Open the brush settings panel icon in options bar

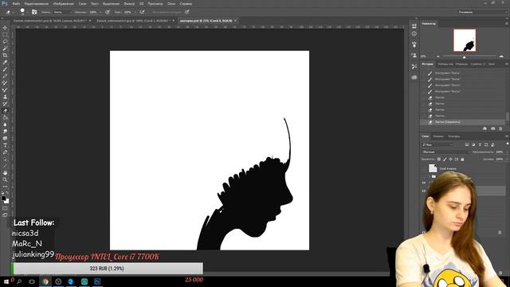pos(34,12)
